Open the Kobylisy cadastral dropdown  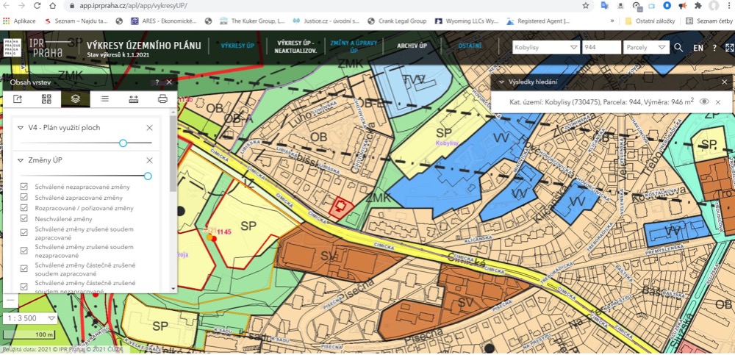[546, 47]
